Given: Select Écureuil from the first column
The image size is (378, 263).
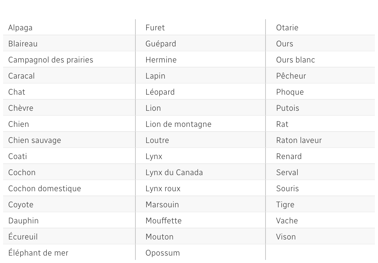Looking at the screenshot, I should tap(23, 237).
